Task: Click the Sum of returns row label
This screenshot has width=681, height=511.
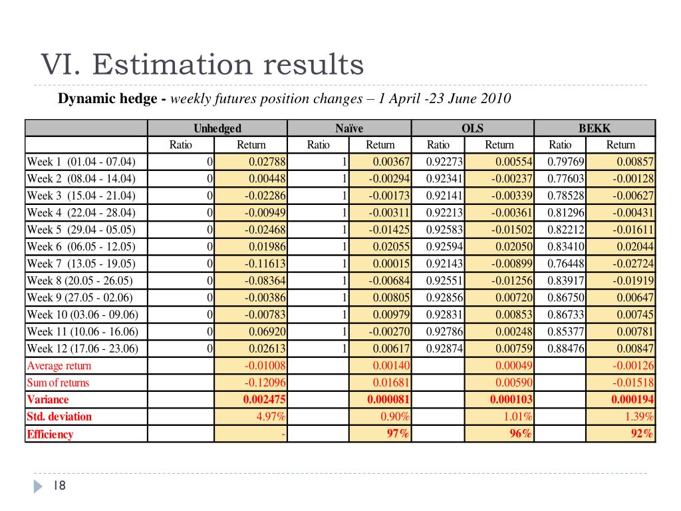Action: pyautogui.click(x=58, y=383)
